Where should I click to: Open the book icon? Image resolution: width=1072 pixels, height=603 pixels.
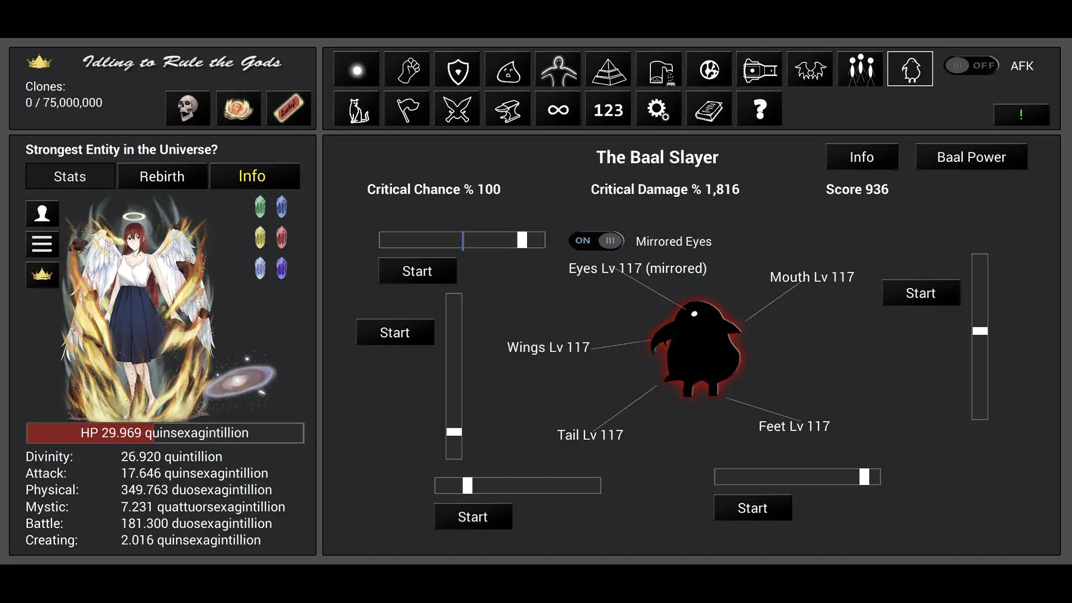pyautogui.click(x=709, y=109)
